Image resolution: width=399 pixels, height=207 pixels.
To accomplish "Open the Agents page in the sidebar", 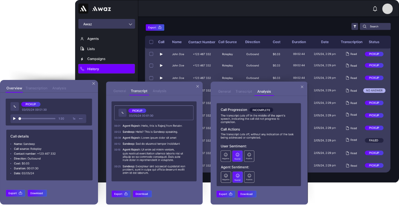I will pyautogui.click(x=93, y=39).
